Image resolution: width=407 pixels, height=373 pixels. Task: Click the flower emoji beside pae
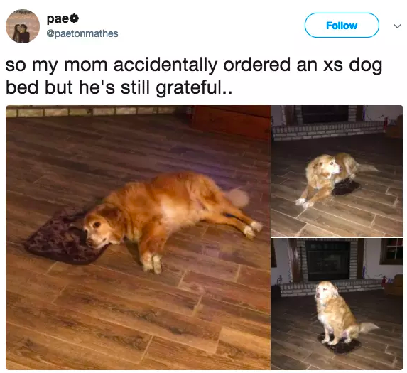tap(75, 18)
